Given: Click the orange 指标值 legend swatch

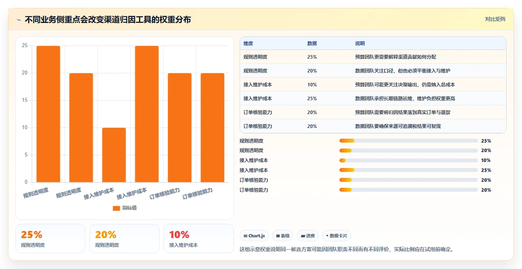Looking at the screenshot, I should click(116, 208).
